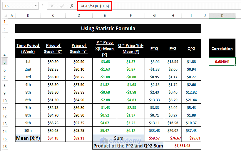This screenshot has height=151, width=241.
Task: Click the Enter checkmark formula bar icon
Action: (62, 6)
